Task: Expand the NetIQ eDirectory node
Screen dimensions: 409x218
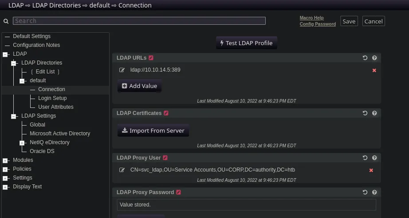Action: [22, 143]
